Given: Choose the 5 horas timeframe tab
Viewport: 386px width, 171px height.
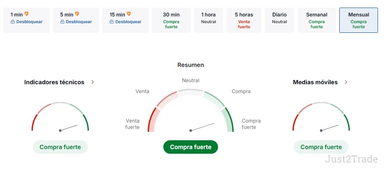Looking at the screenshot, I should click(244, 20).
